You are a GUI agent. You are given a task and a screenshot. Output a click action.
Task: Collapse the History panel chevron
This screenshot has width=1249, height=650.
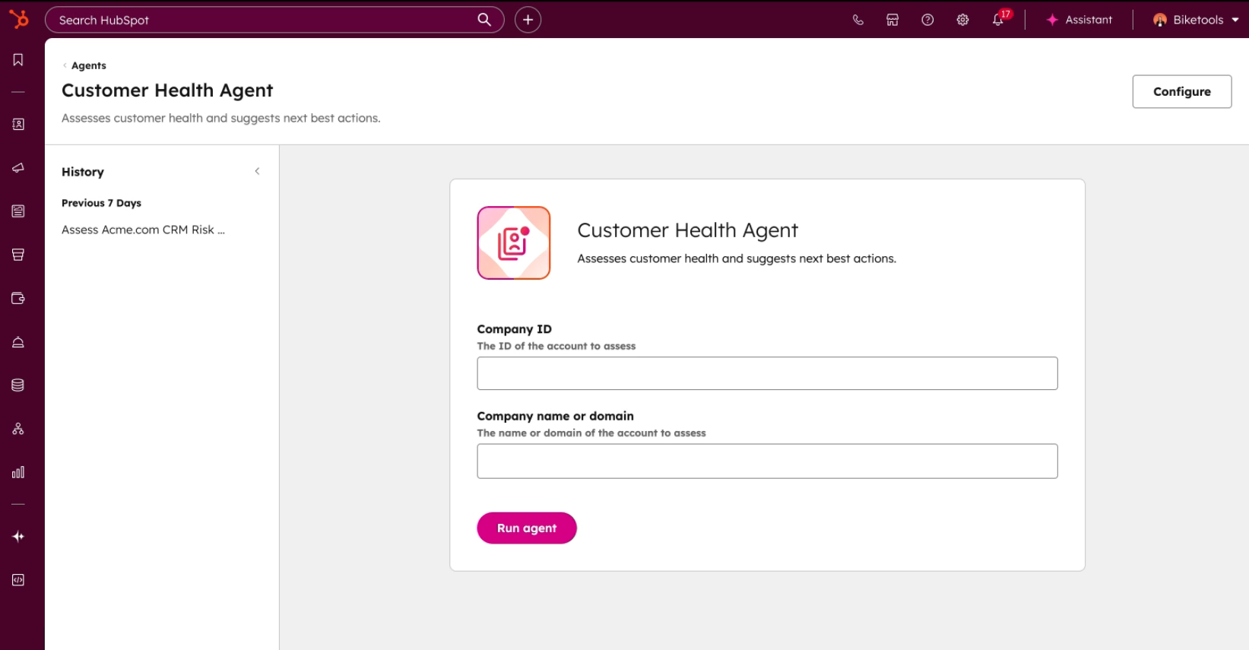(257, 171)
